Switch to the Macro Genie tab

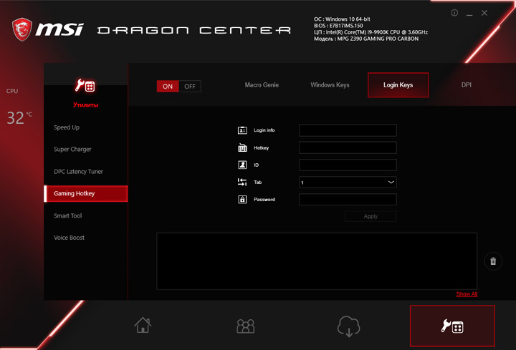tap(262, 85)
